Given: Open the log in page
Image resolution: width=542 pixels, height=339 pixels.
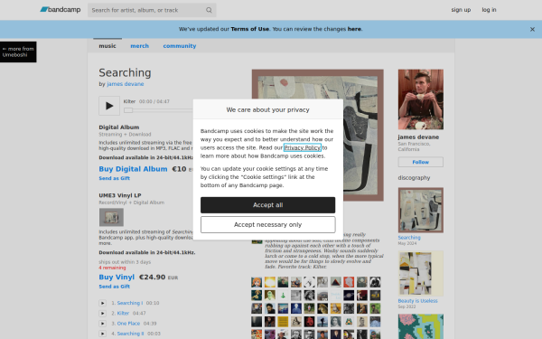Looking at the screenshot, I should pos(489,10).
